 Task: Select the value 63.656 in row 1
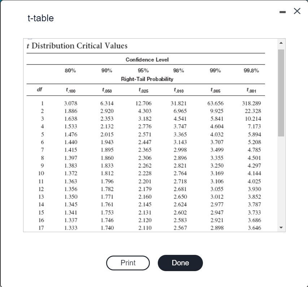216,103
